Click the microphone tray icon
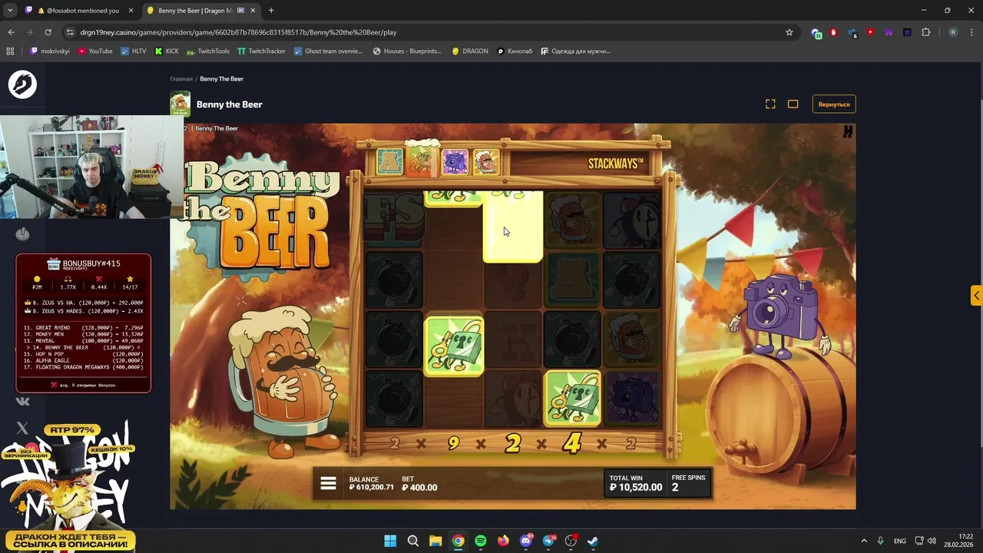This screenshot has height=553, width=983. coord(881,541)
